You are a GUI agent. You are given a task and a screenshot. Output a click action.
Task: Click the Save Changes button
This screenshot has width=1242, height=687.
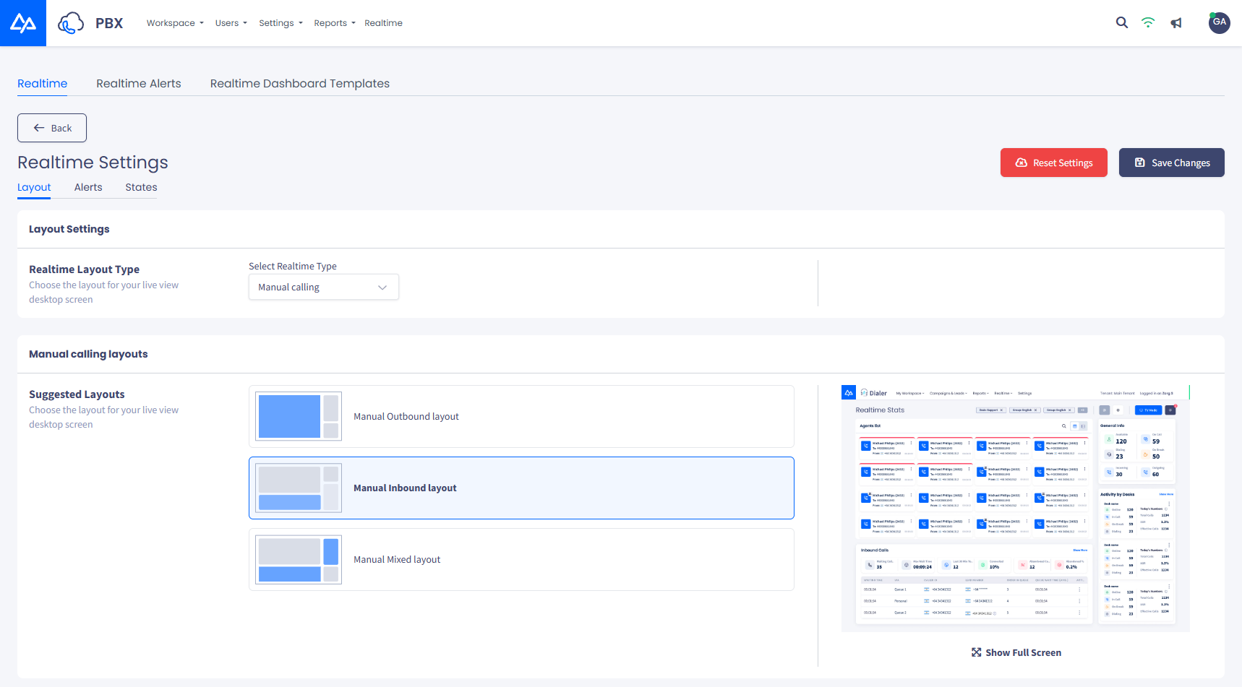(x=1172, y=163)
